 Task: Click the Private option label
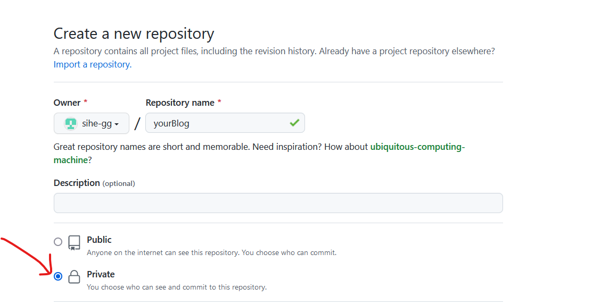(x=101, y=274)
